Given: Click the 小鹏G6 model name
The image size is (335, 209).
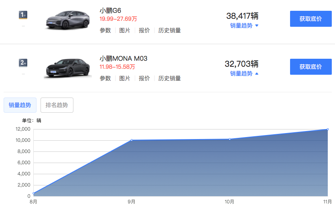Looking at the screenshot, I should [110, 10].
